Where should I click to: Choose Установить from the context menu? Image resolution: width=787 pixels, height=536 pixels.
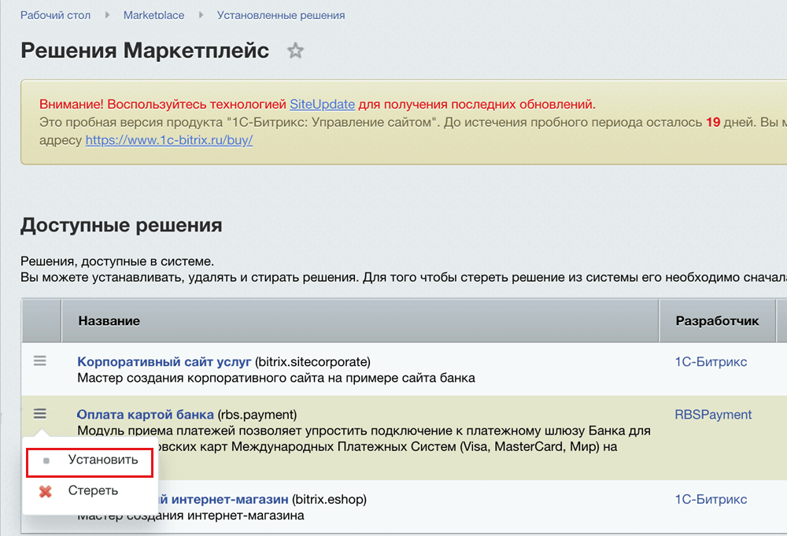pyautogui.click(x=103, y=460)
